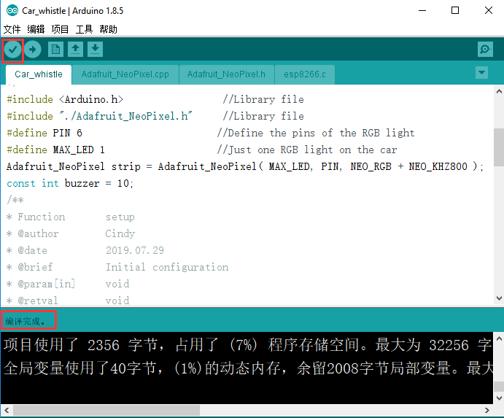This screenshot has height=418, width=504.
Task: Click the 'const int buzzer = 10;' line
Action: point(70,183)
